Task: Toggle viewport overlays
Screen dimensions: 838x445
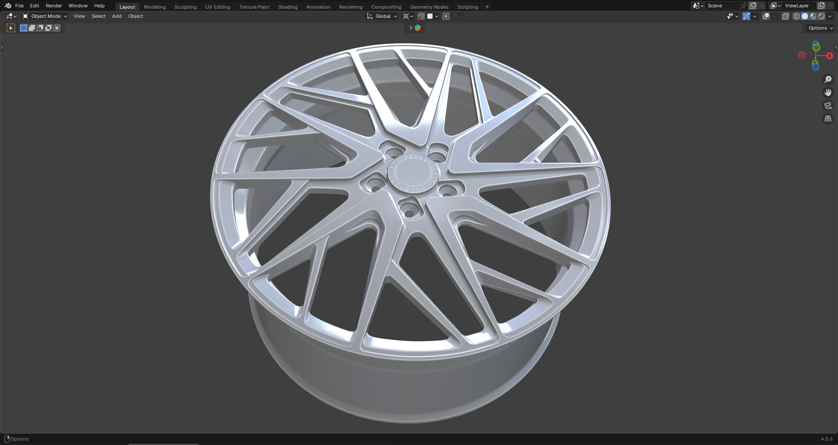Action: pos(766,16)
